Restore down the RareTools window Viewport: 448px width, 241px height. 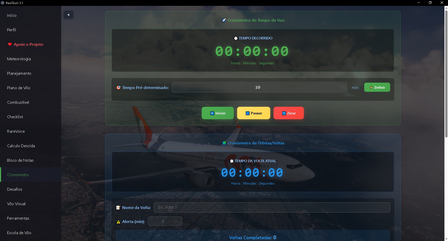point(430,3)
